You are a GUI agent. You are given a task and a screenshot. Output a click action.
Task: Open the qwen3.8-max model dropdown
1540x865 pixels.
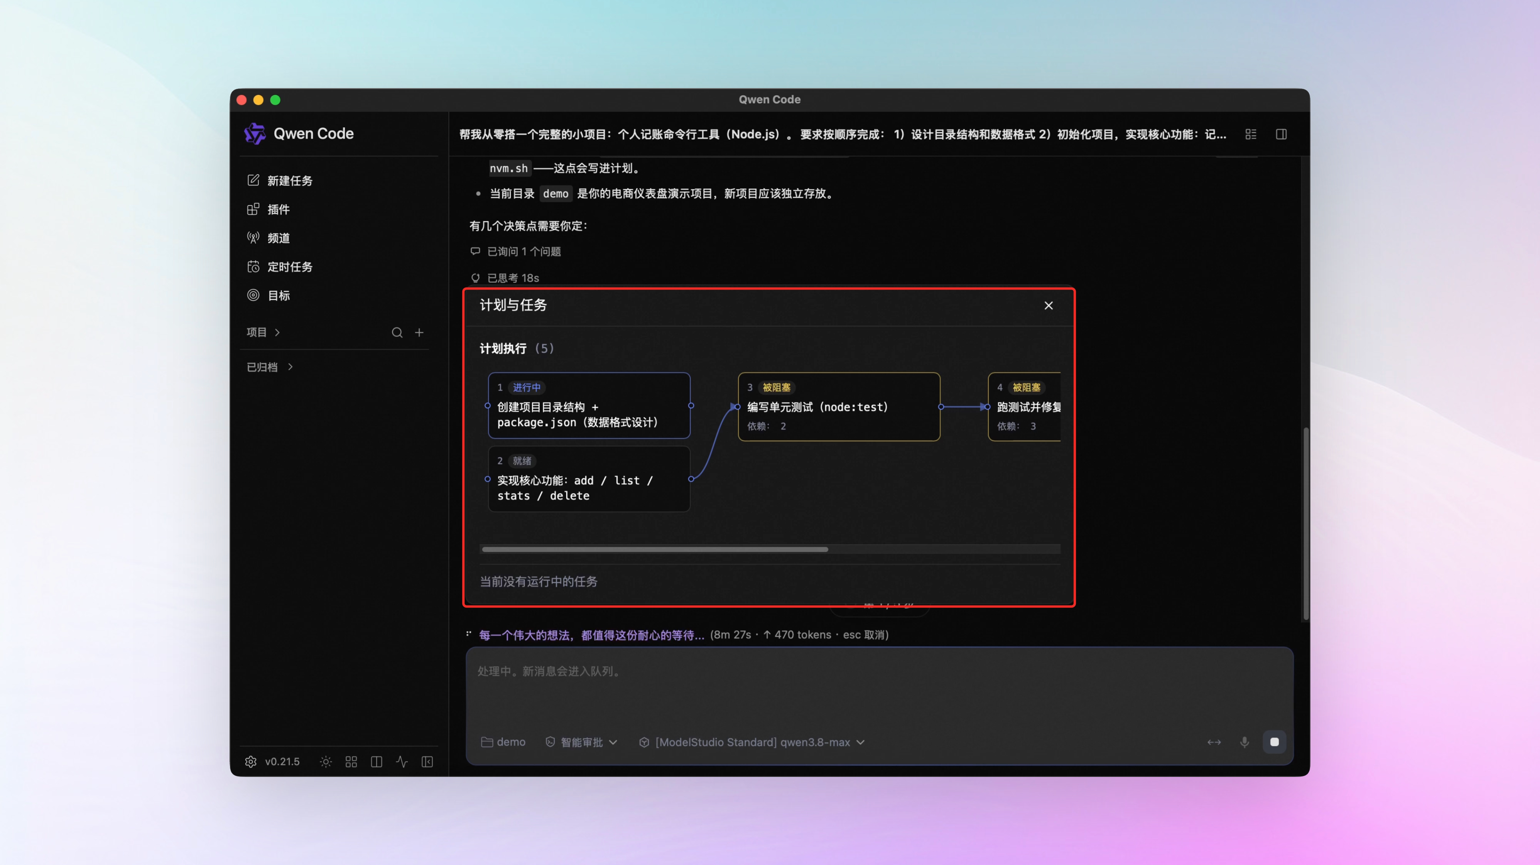[752, 742]
